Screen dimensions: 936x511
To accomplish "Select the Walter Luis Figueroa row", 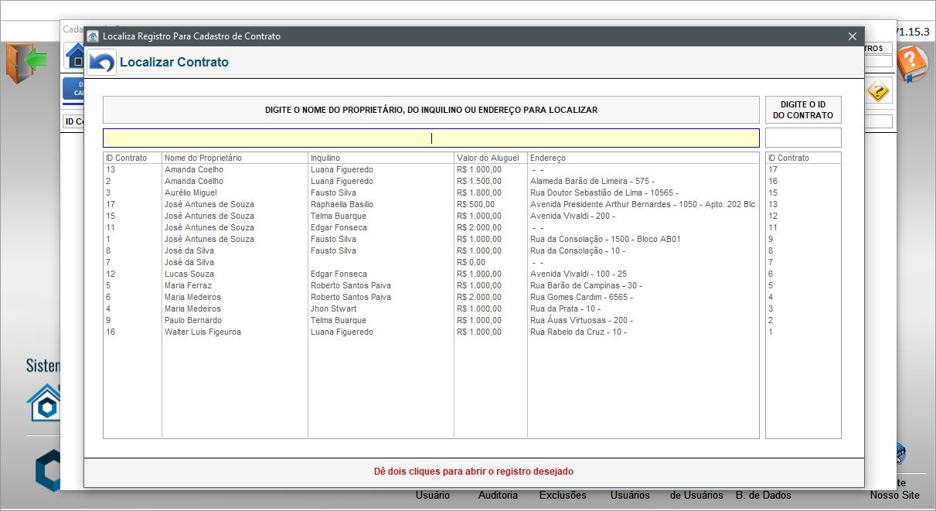I will [x=203, y=332].
